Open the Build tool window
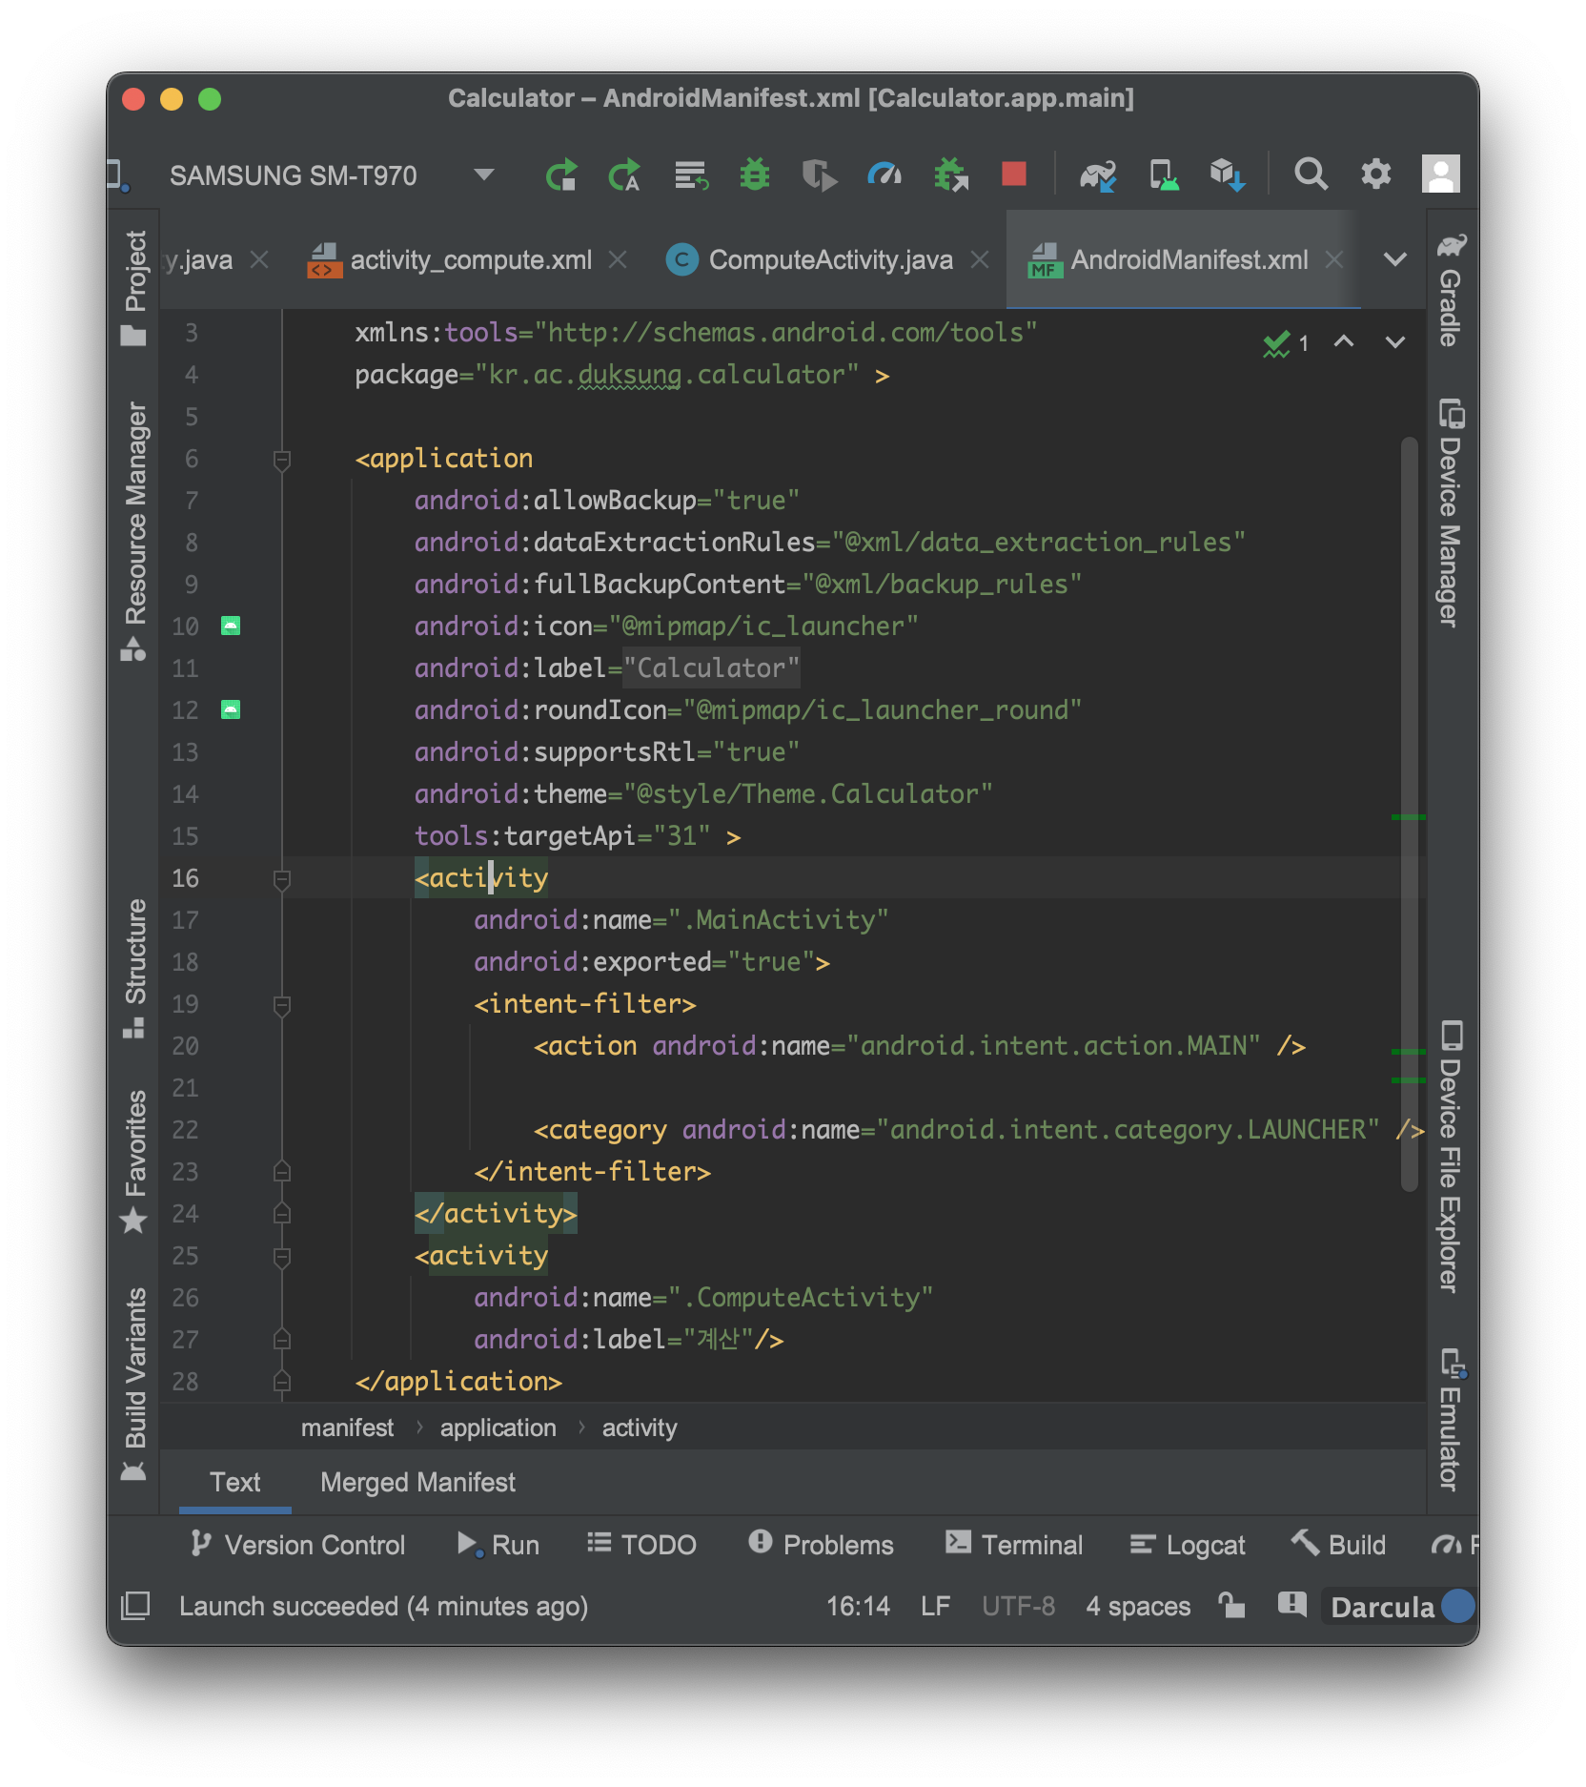 1338,1545
